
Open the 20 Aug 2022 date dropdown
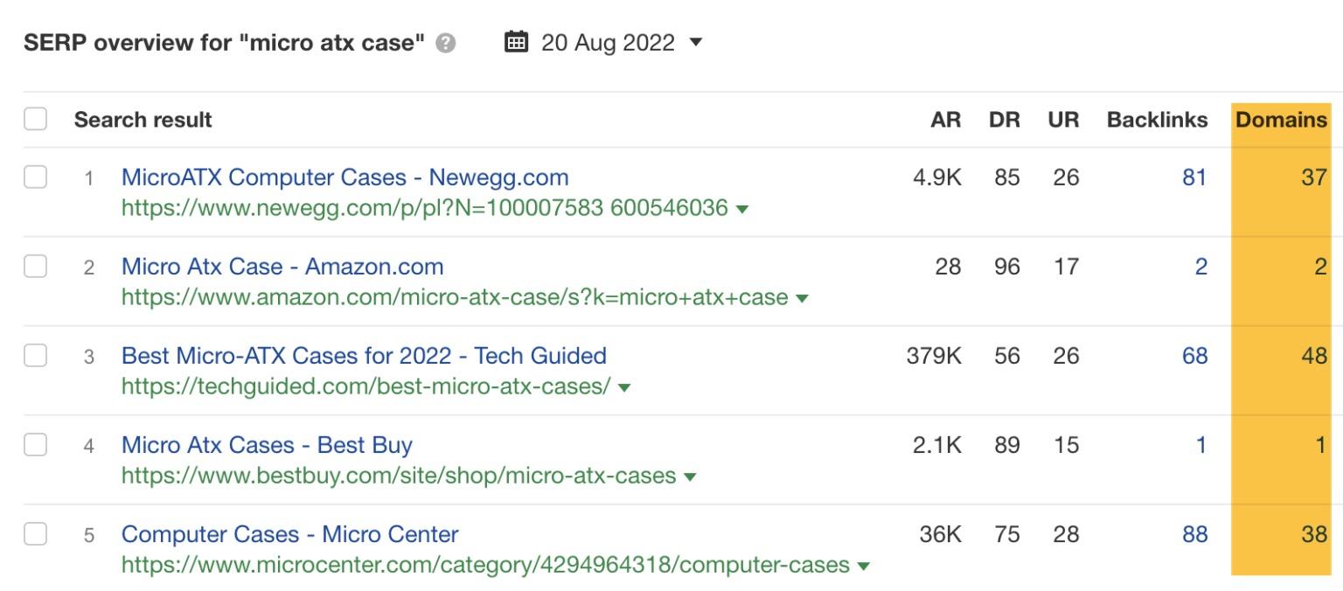pyautogui.click(x=695, y=40)
